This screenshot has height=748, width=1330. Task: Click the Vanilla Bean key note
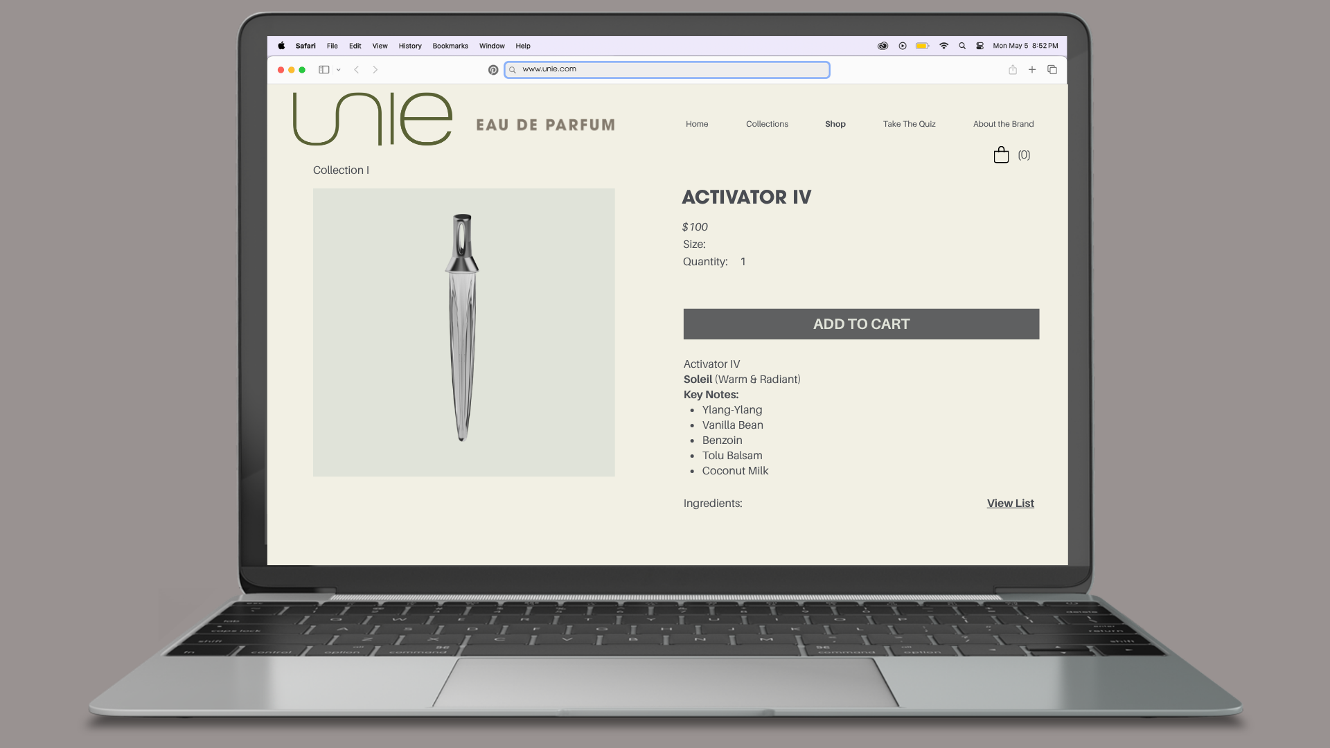[x=733, y=425]
